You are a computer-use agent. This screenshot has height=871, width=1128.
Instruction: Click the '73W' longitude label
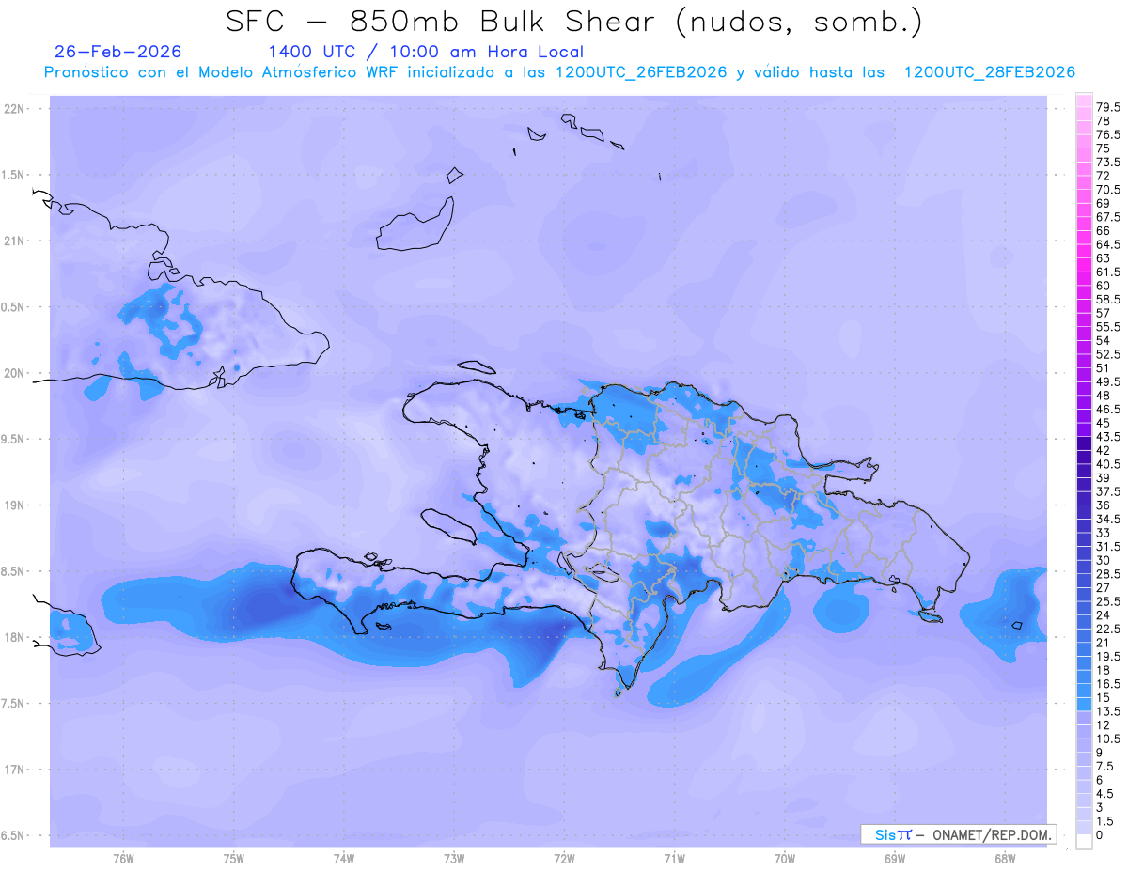coord(454,858)
